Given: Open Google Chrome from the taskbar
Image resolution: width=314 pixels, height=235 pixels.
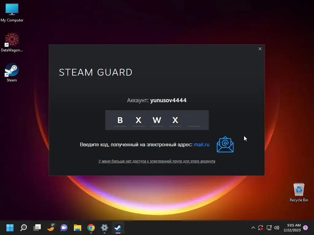Looking at the screenshot, I should (91, 228).
